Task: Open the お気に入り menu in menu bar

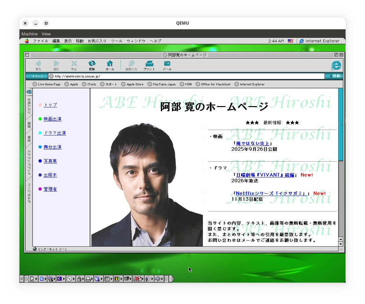Action: pyautogui.click(x=97, y=41)
